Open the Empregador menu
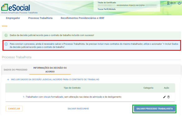 tap(13, 18)
